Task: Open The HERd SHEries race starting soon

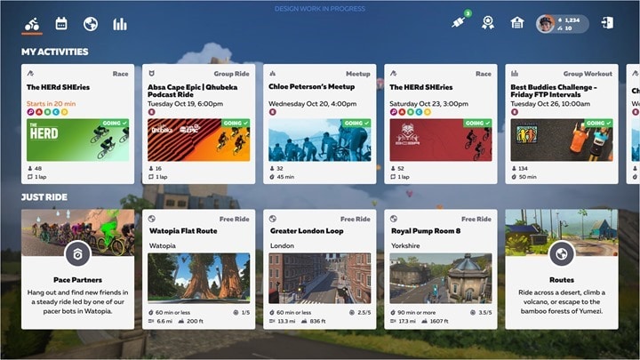Action: point(77,124)
